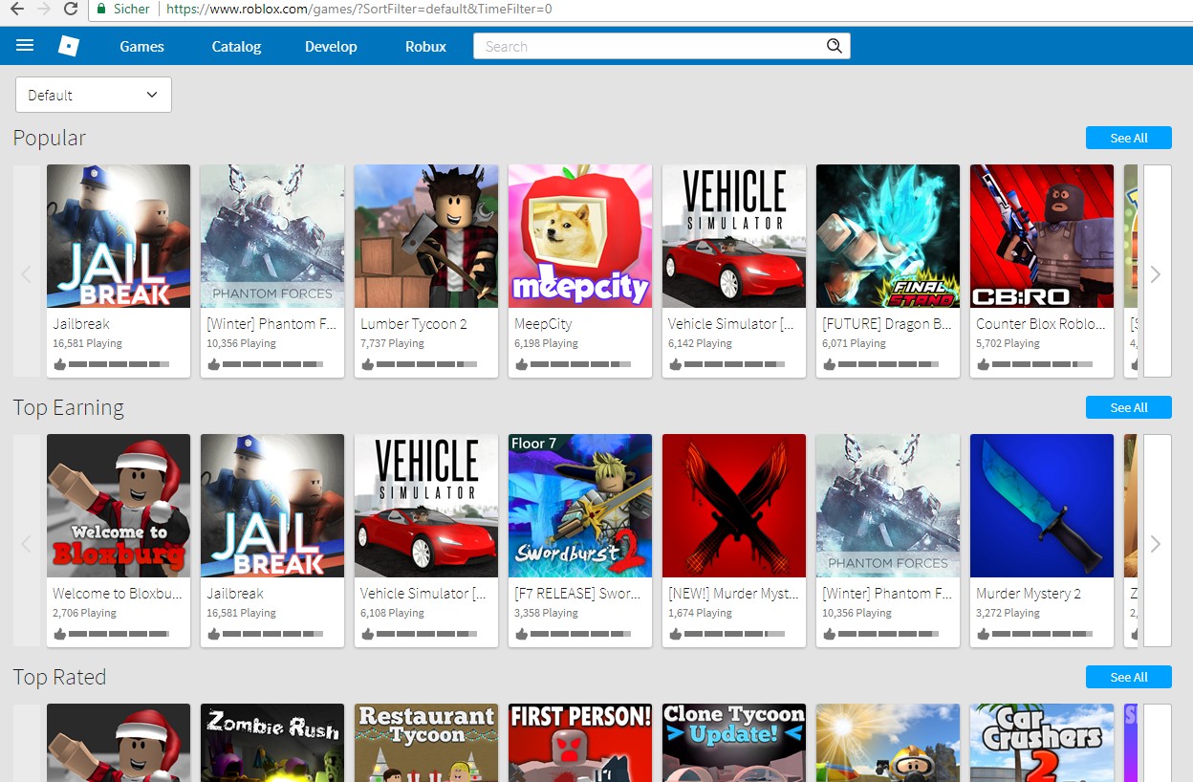Open the Lumber Tycoon 2 title link
The image size is (1193, 782).
click(x=414, y=324)
